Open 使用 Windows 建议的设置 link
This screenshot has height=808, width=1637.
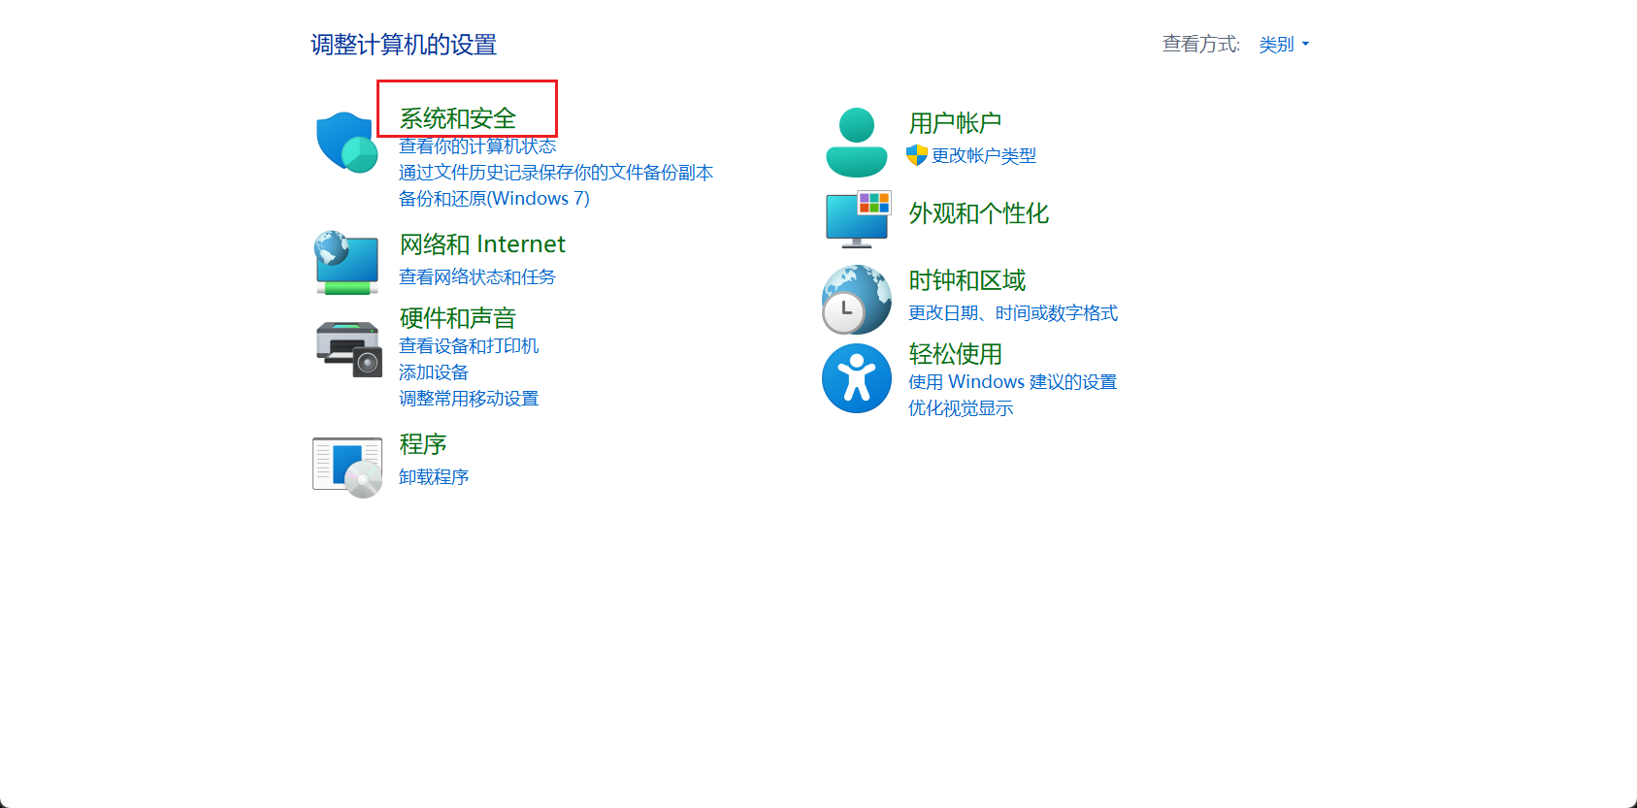coord(1013,382)
